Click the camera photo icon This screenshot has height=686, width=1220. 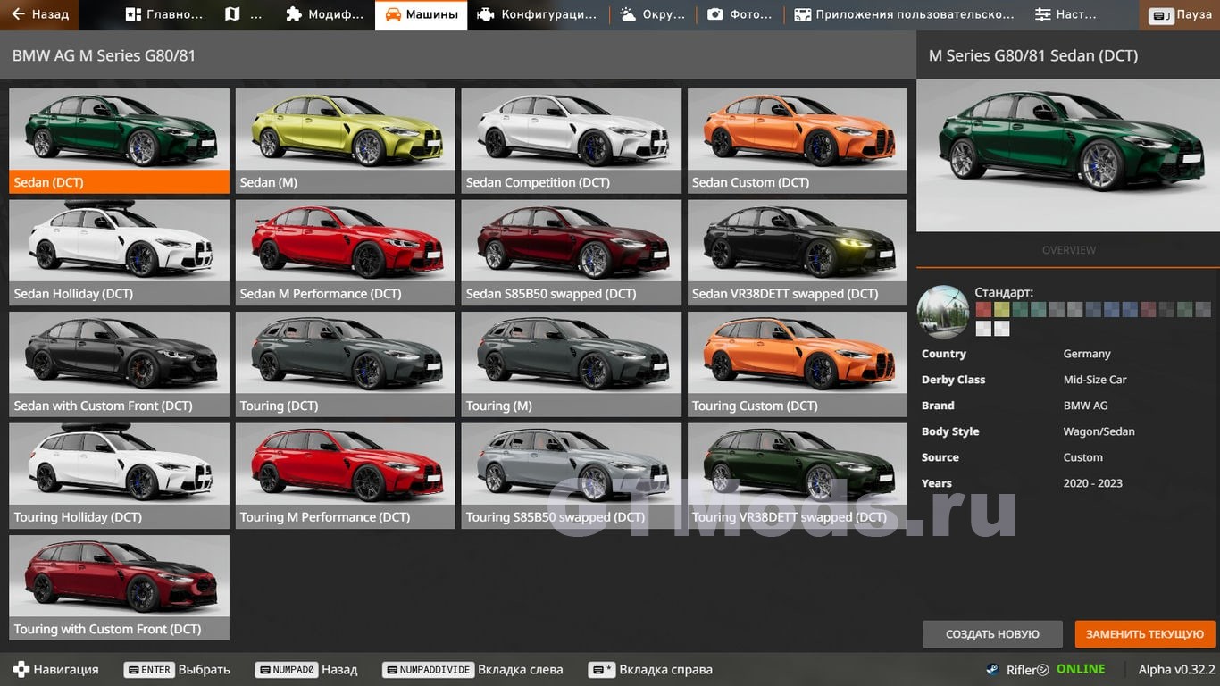pos(714,14)
